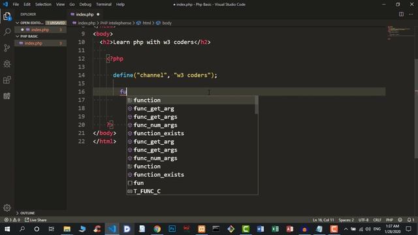Click the index.php breadcrumb item
The image size is (418, 235).
[86, 23]
